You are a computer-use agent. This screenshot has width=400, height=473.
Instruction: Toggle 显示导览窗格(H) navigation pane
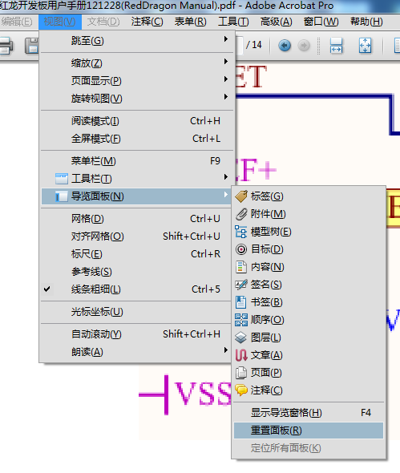[x=309, y=413]
